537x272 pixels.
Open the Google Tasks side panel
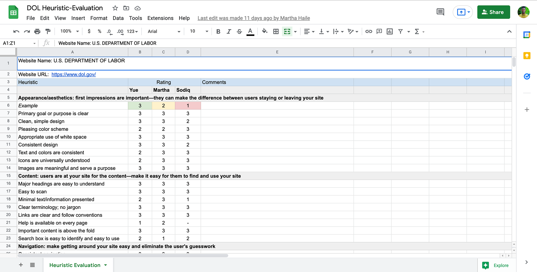tap(527, 76)
